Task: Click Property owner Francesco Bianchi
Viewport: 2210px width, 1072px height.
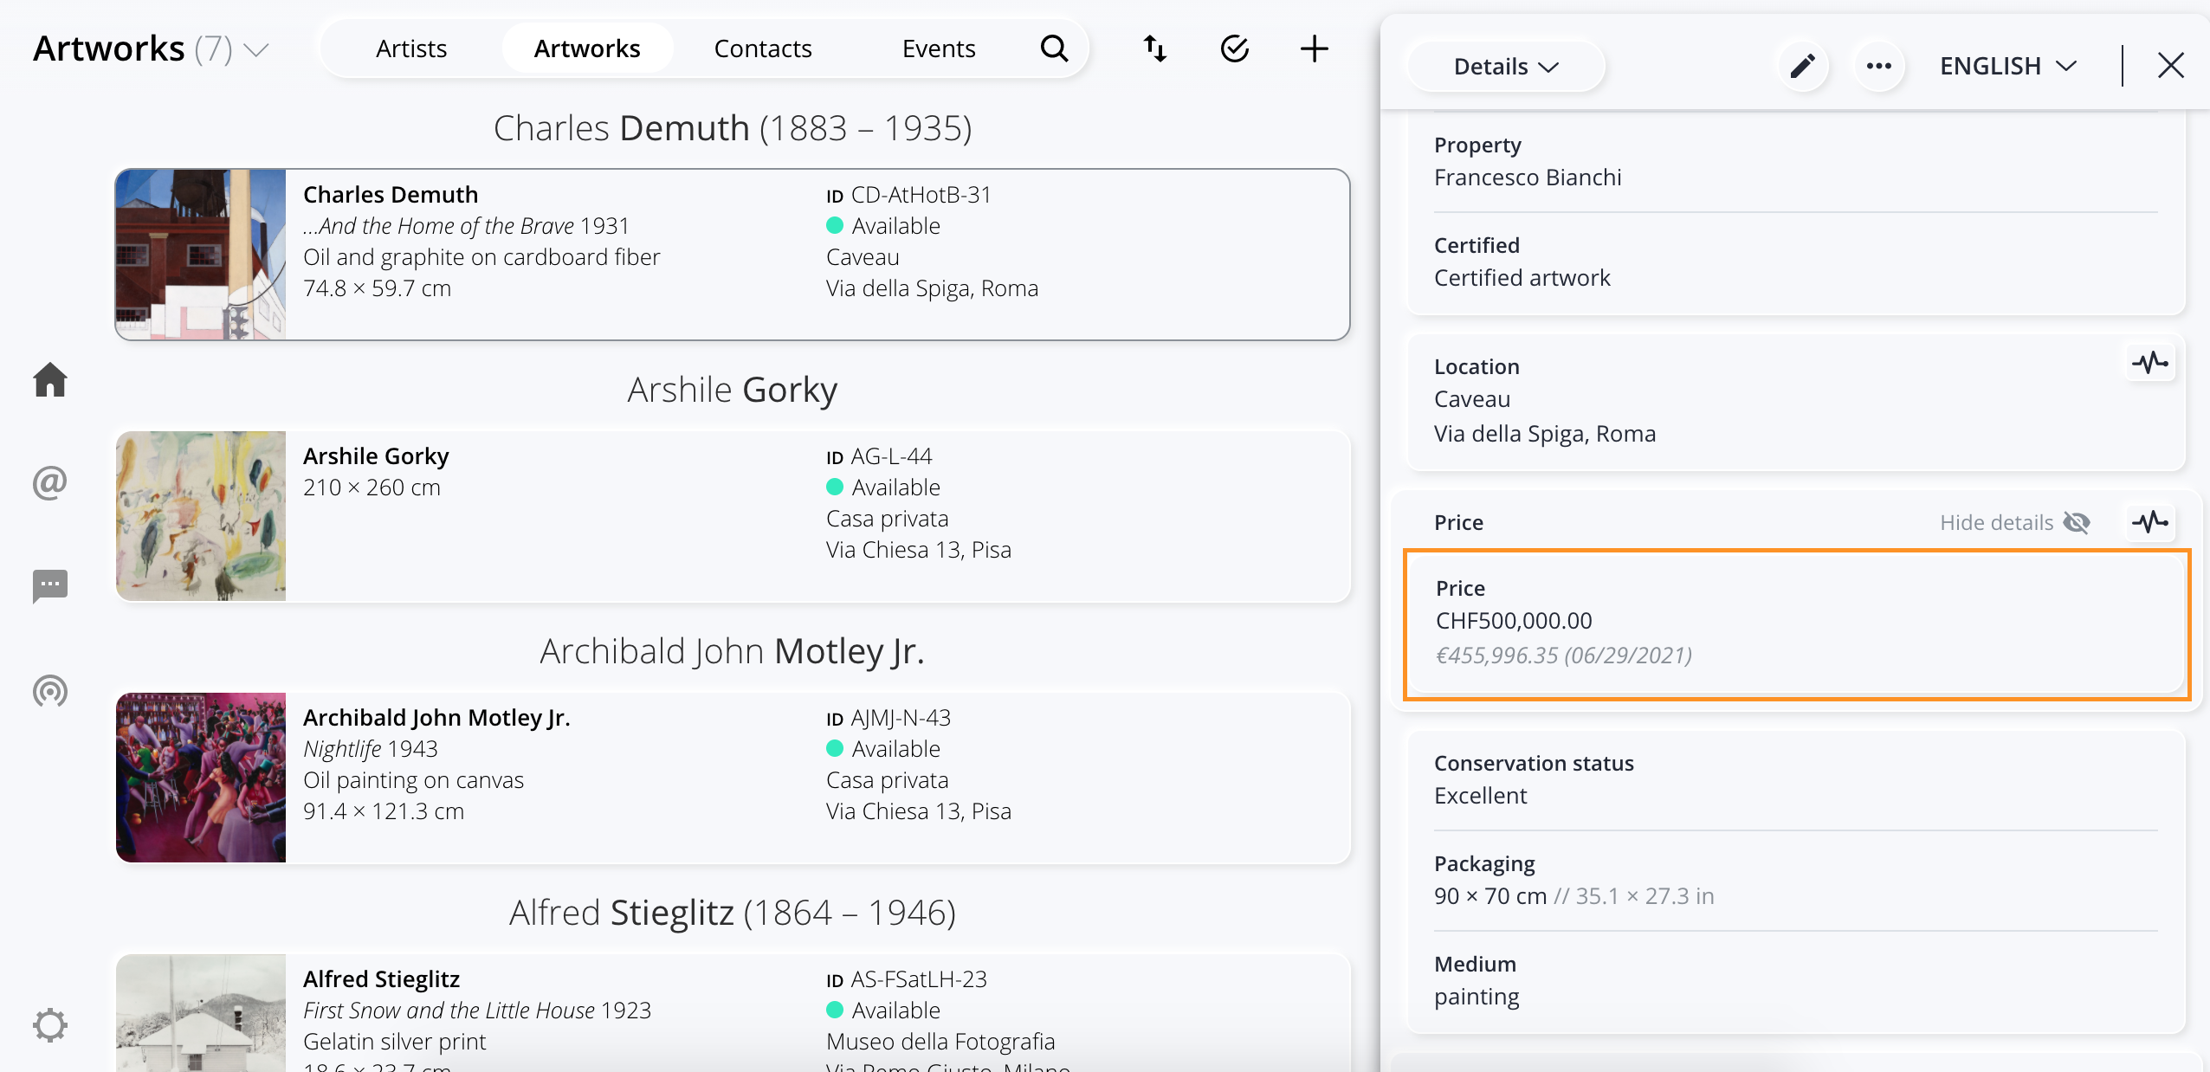Action: click(1528, 178)
